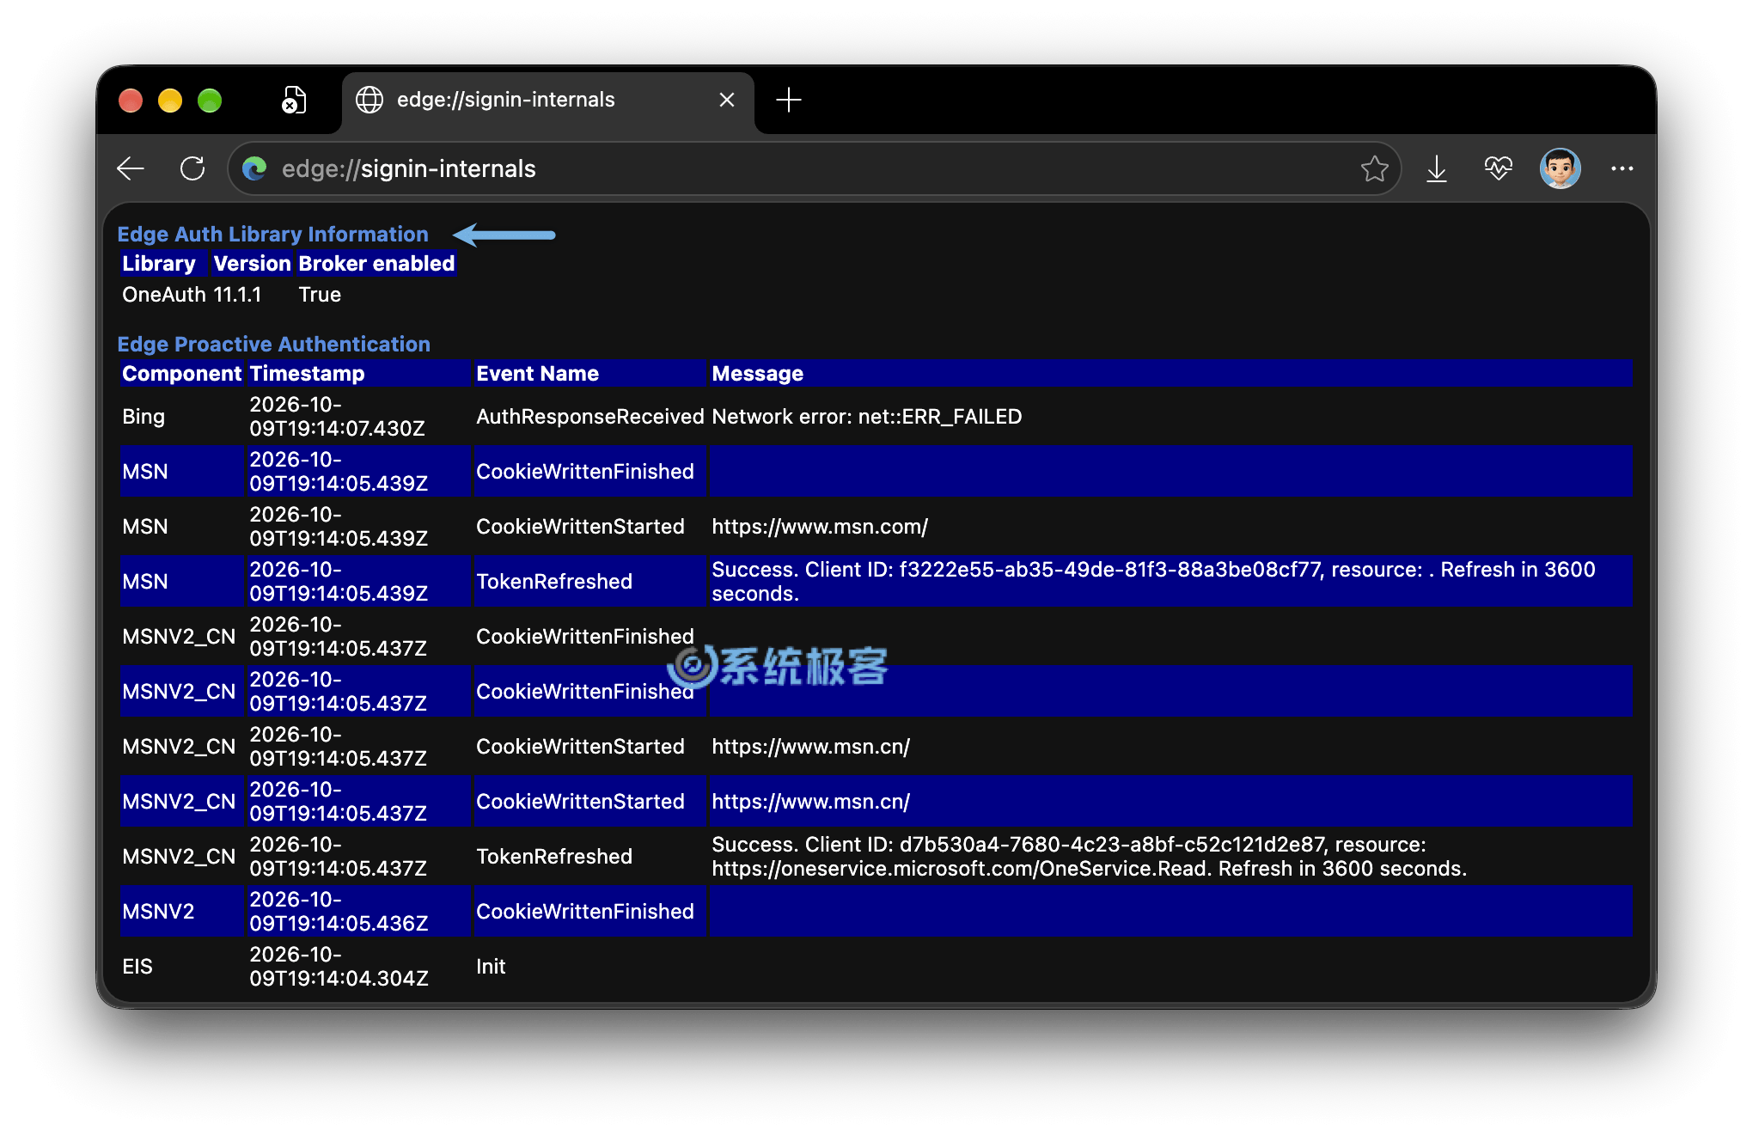Open the profile avatar menu

click(1560, 168)
